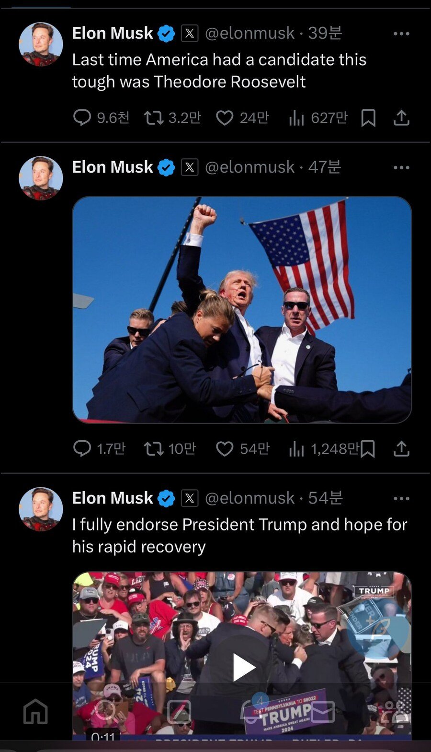Play the rally video
The height and width of the screenshot is (752, 431).
click(x=243, y=667)
